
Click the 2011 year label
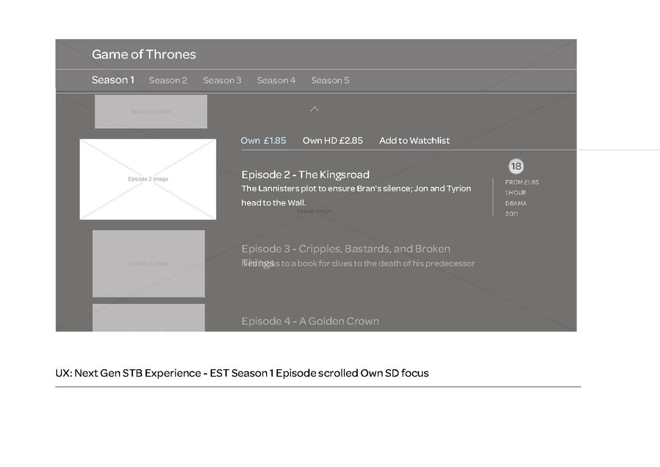click(x=512, y=214)
